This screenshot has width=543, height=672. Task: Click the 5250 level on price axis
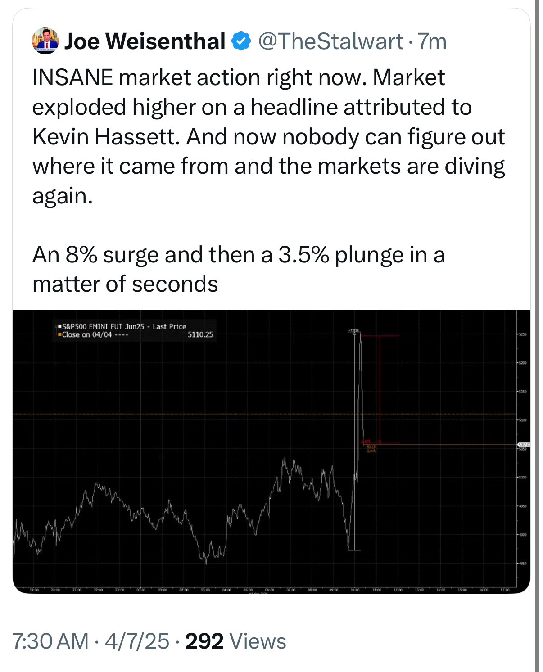point(522,334)
